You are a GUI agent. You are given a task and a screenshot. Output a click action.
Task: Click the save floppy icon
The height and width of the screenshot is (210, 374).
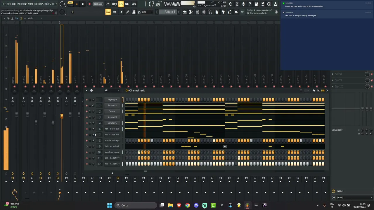[x=256, y=4]
